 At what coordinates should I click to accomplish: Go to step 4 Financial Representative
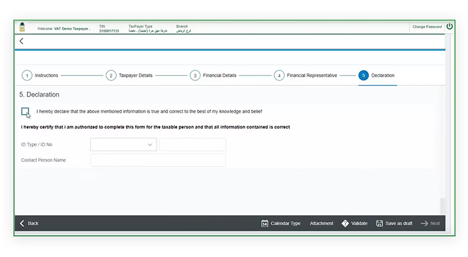[306, 75]
